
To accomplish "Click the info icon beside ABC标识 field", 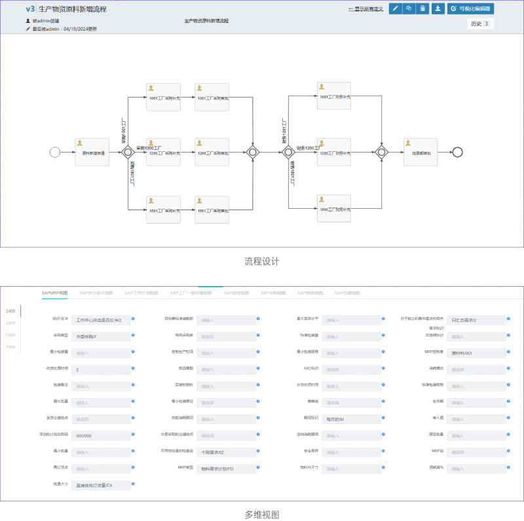I will (382, 369).
